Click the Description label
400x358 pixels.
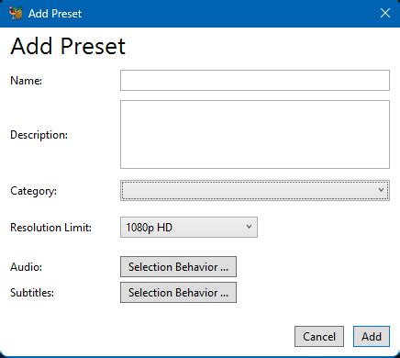[39, 135]
